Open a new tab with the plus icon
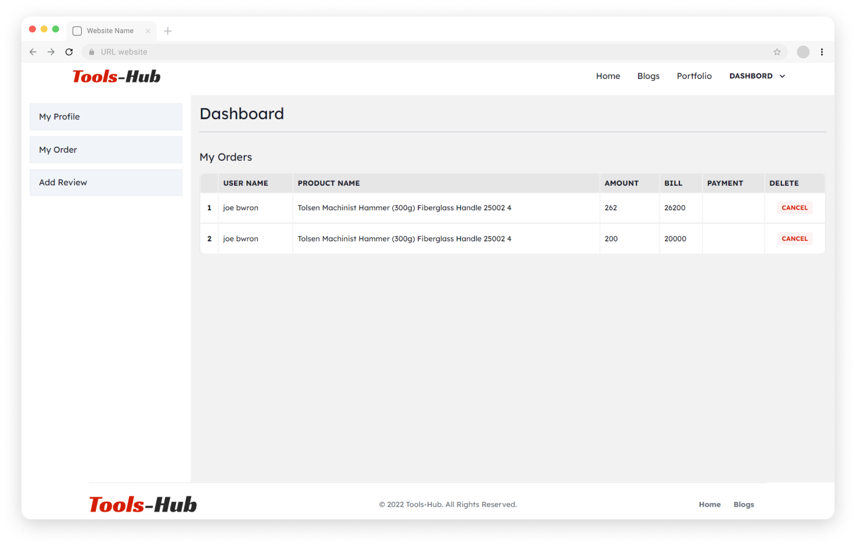 point(168,31)
